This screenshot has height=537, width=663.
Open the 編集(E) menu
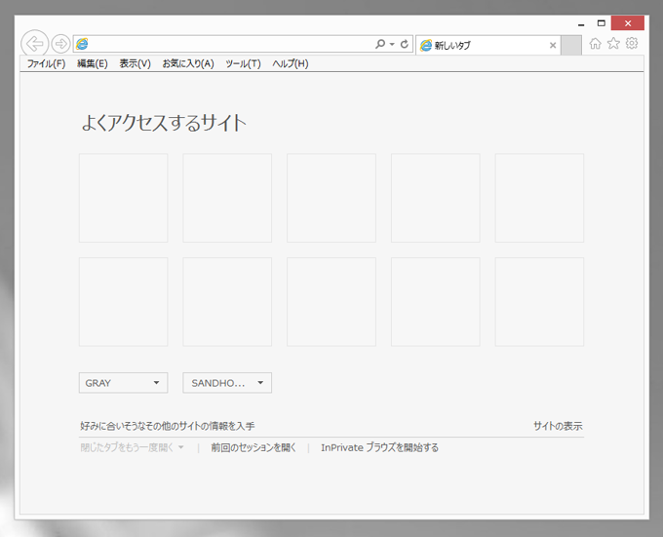[93, 63]
